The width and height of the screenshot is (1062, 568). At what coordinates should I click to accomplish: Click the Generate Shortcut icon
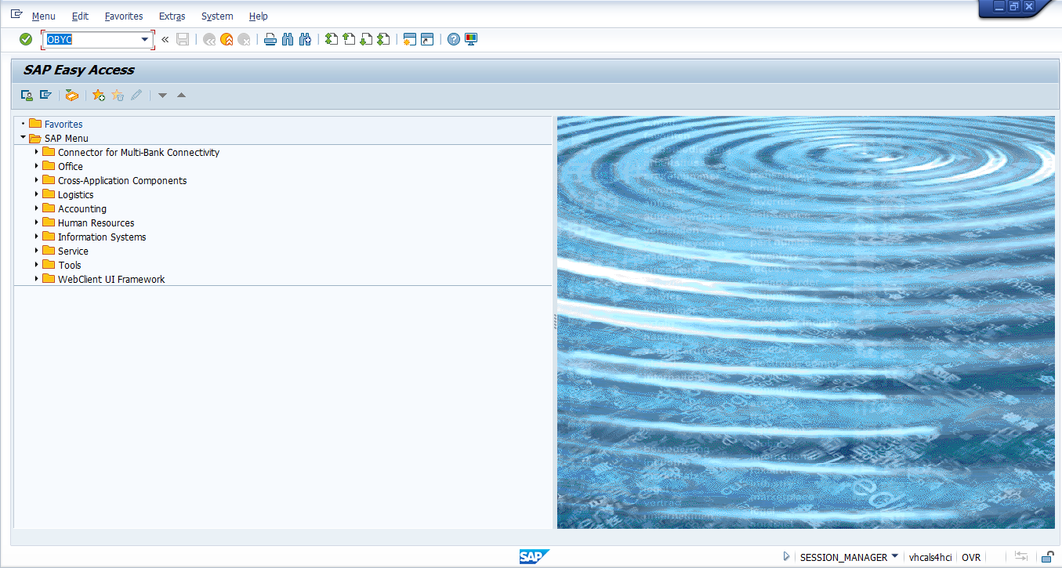427,39
